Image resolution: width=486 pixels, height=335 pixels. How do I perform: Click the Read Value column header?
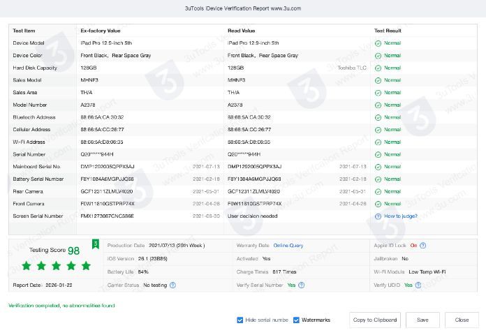click(241, 31)
